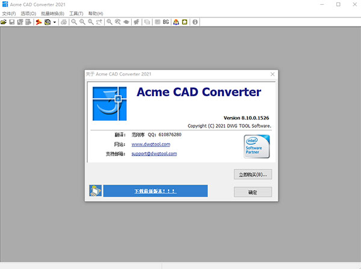Click the 下载最新版本 download link banner
The image size is (361, 269).
click(155, 191)
